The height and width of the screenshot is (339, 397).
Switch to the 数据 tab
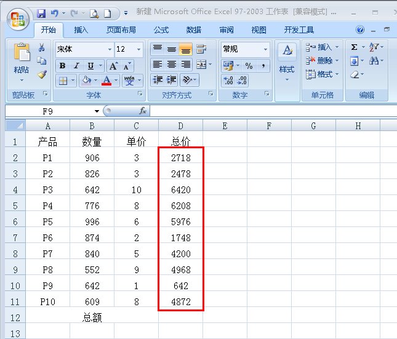pyautogui.click(x=194, y=30)
